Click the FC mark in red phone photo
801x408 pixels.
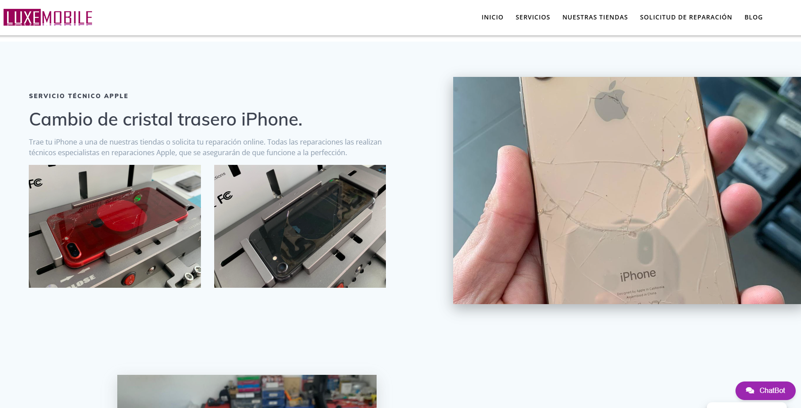click(35, 183)
